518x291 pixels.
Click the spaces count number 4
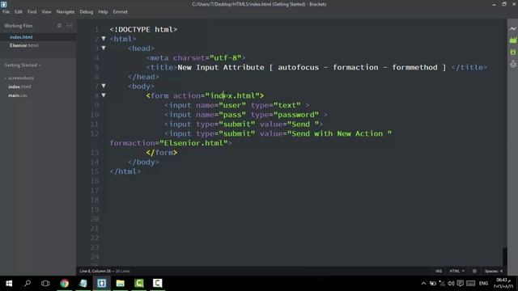tap(501, 271)
